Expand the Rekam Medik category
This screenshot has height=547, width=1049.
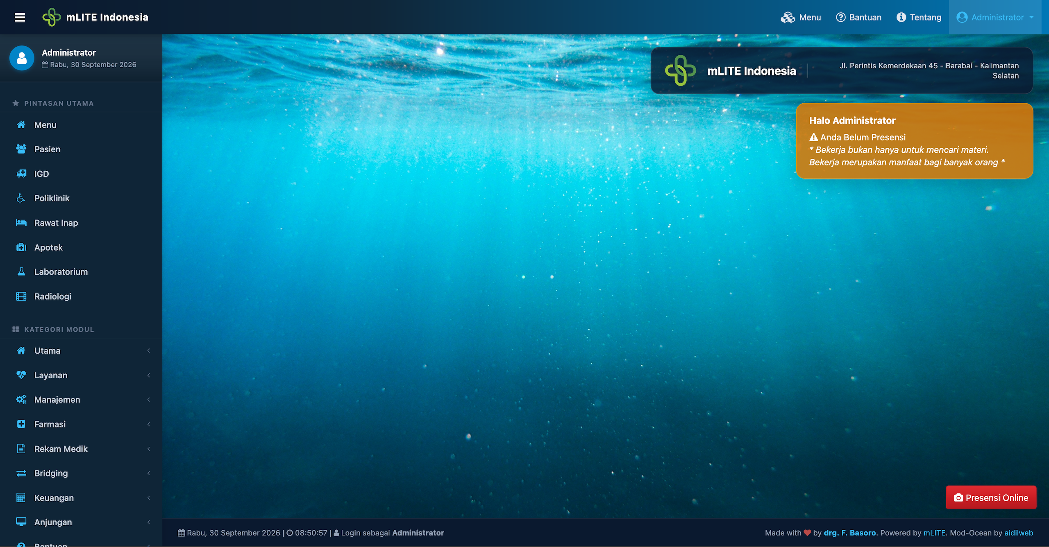pyautogui.click(x=81, y=449)
